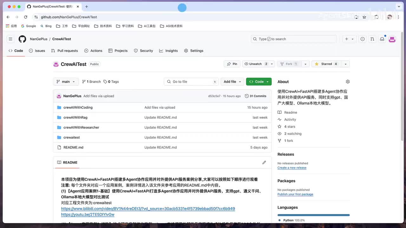Switch to the Issues repository tab
Viewport: 406px width, 228px height.
(x=37, y=51)
